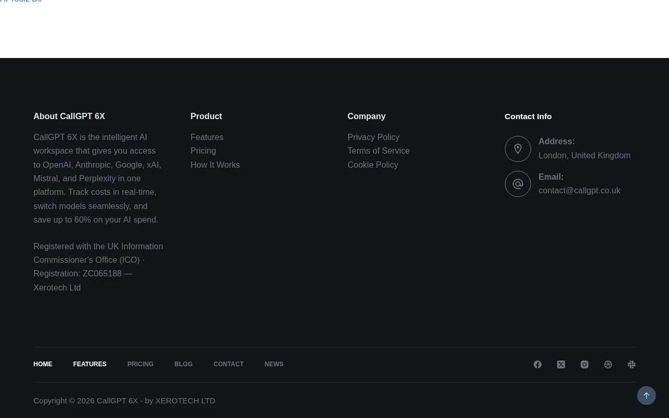Click the ICO registration paragraph
Viewport: 669px width, 418px height.
98,266
